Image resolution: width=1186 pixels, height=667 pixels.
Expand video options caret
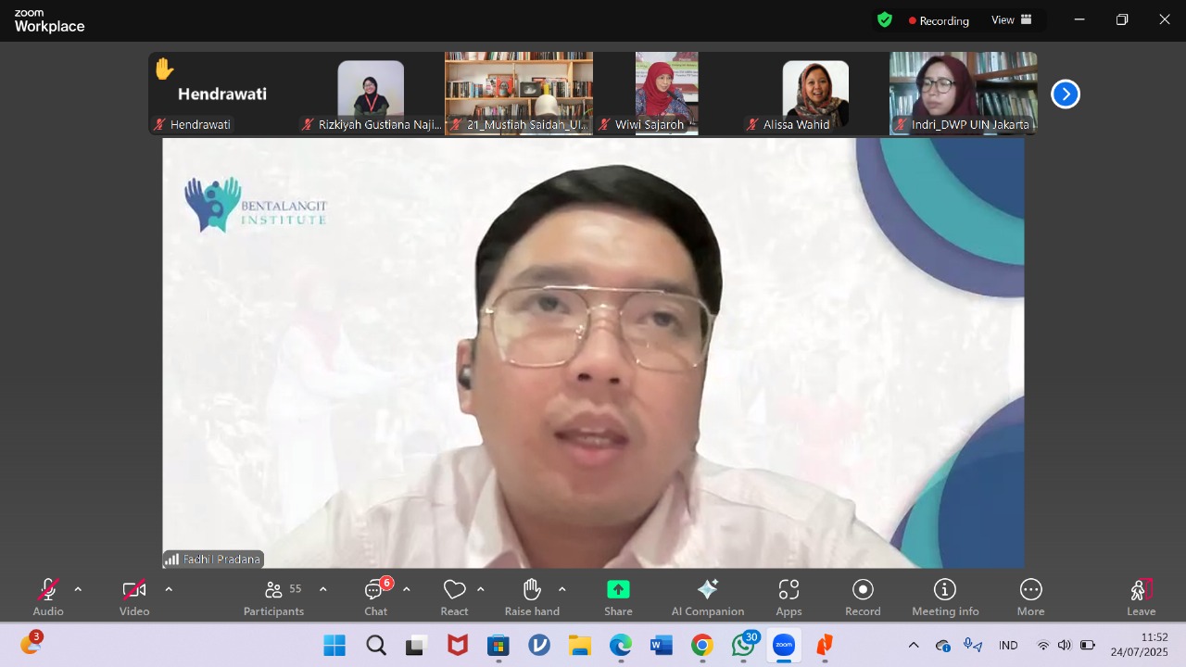click(169, 589)
